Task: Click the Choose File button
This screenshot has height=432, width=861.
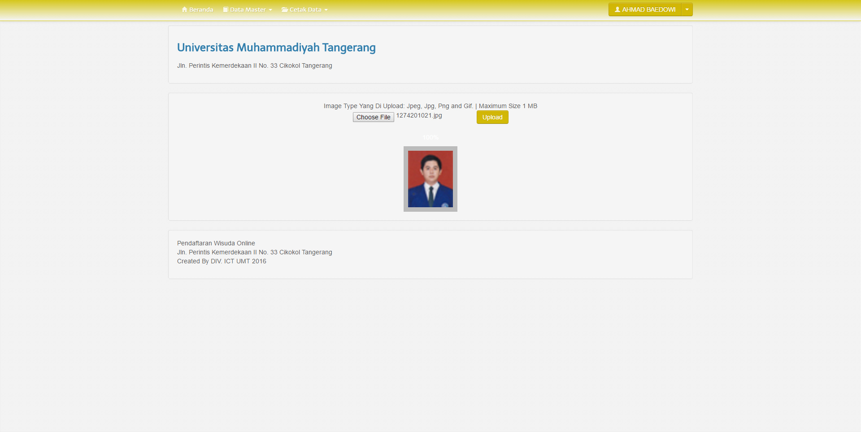Action: point(373,117)
